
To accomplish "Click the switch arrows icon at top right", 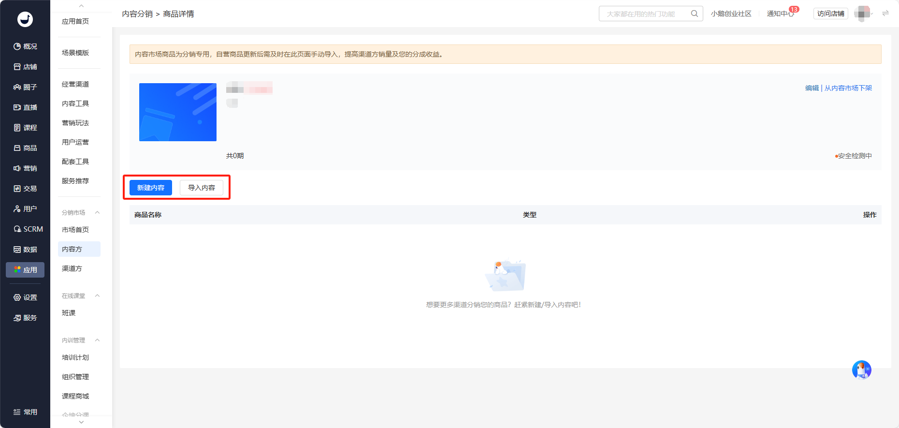I will click(x=885, y=14).
